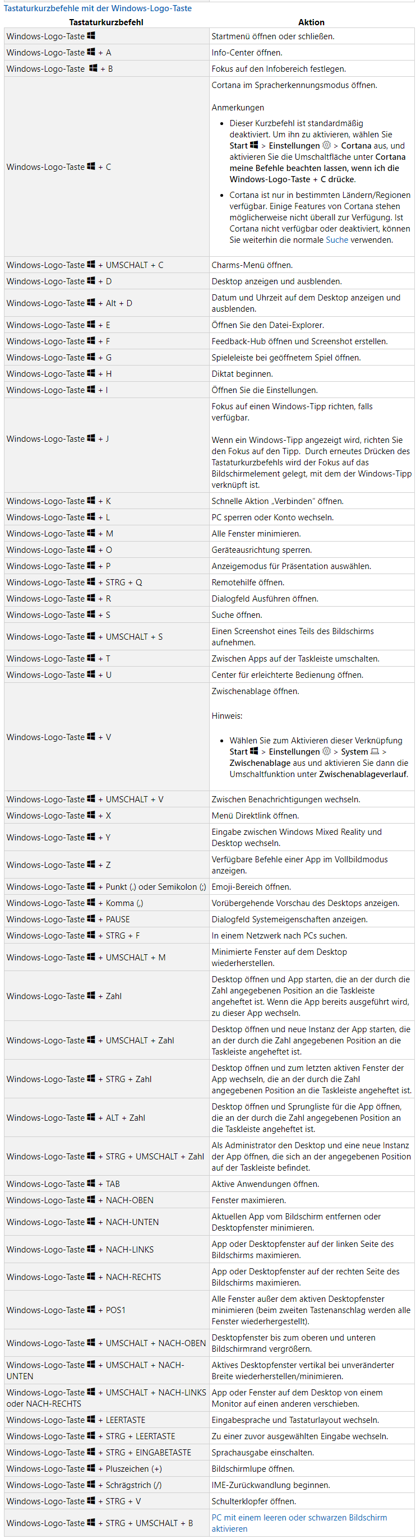Click the Windows logo icon in '+ POS1' row
This screenshot has width=416, height=1539.
(x=91, y=1309)
